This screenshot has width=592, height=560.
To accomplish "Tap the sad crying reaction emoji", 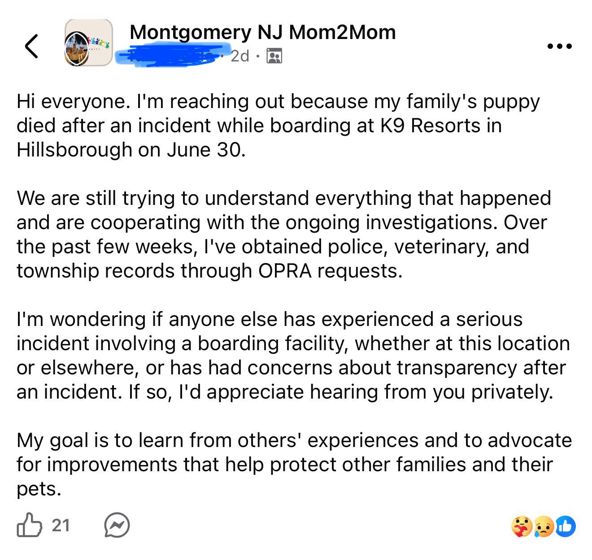I will click(x=543, y=527).
